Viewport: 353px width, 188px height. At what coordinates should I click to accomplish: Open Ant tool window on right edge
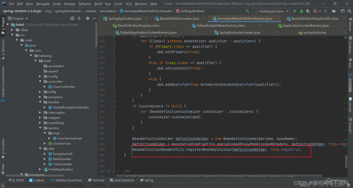pos(350,63)
